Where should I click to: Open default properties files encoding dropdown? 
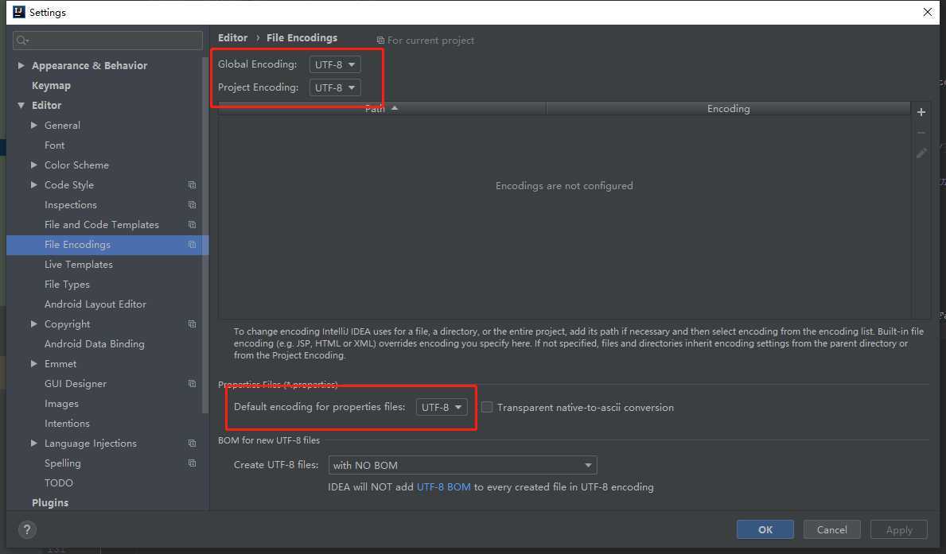[x=442, y=408]
